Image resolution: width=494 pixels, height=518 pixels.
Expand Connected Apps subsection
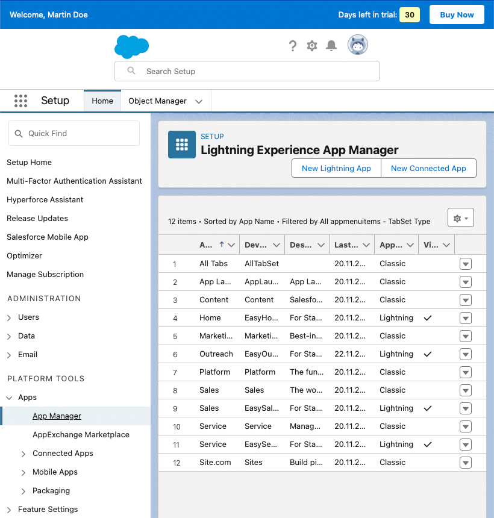pos(23,454)
